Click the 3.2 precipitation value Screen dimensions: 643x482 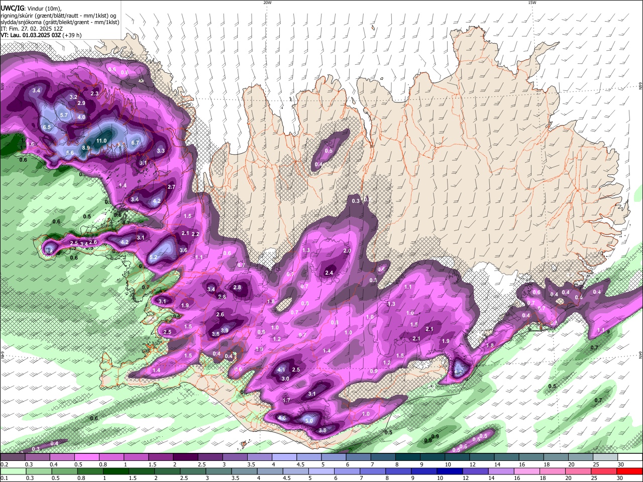point(73,97)
